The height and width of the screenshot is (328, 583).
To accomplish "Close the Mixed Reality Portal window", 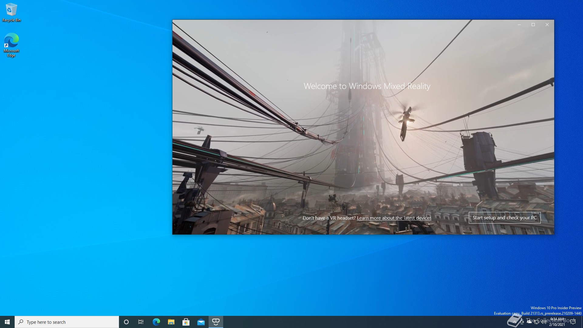I will [x=547, y=25].
